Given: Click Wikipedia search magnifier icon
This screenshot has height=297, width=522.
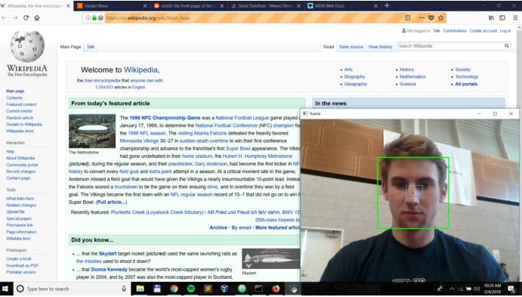Looking at the screenshot, I should coord(507,46).
